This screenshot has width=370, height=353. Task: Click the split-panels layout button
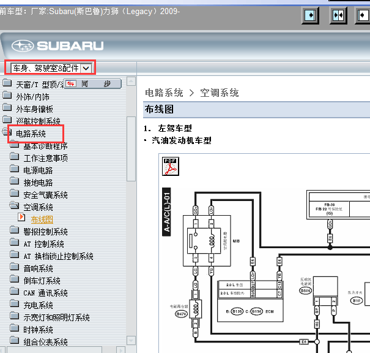tap(338, 15)
